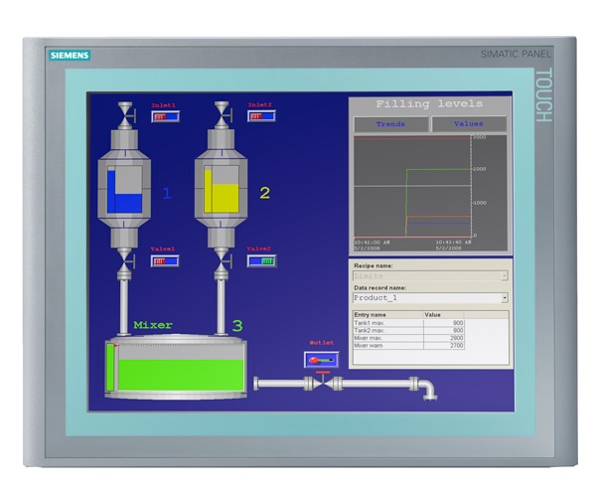Image resolution: width=596 pixels, height=497 pixels.
Task: Click the Value column header
Action: tap(443, 315)
